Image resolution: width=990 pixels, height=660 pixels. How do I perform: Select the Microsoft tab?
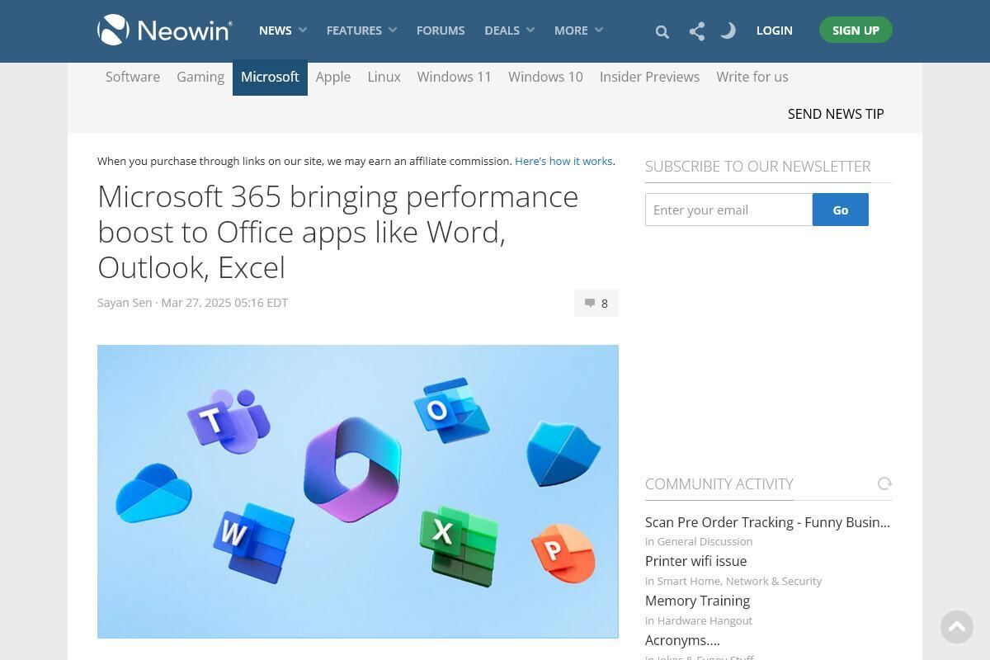tap(270, 78)
